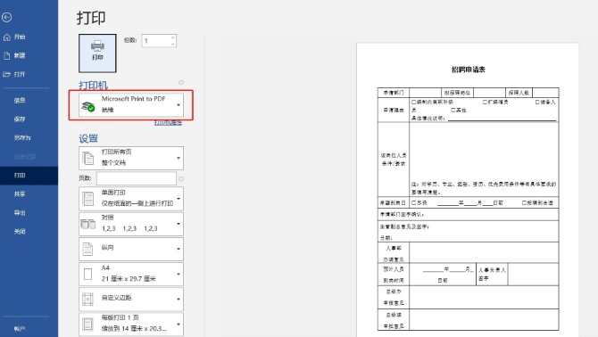Click the 其他 checkbox in preview form
This screenshot has width=598, height=337.
pos(453,110)
